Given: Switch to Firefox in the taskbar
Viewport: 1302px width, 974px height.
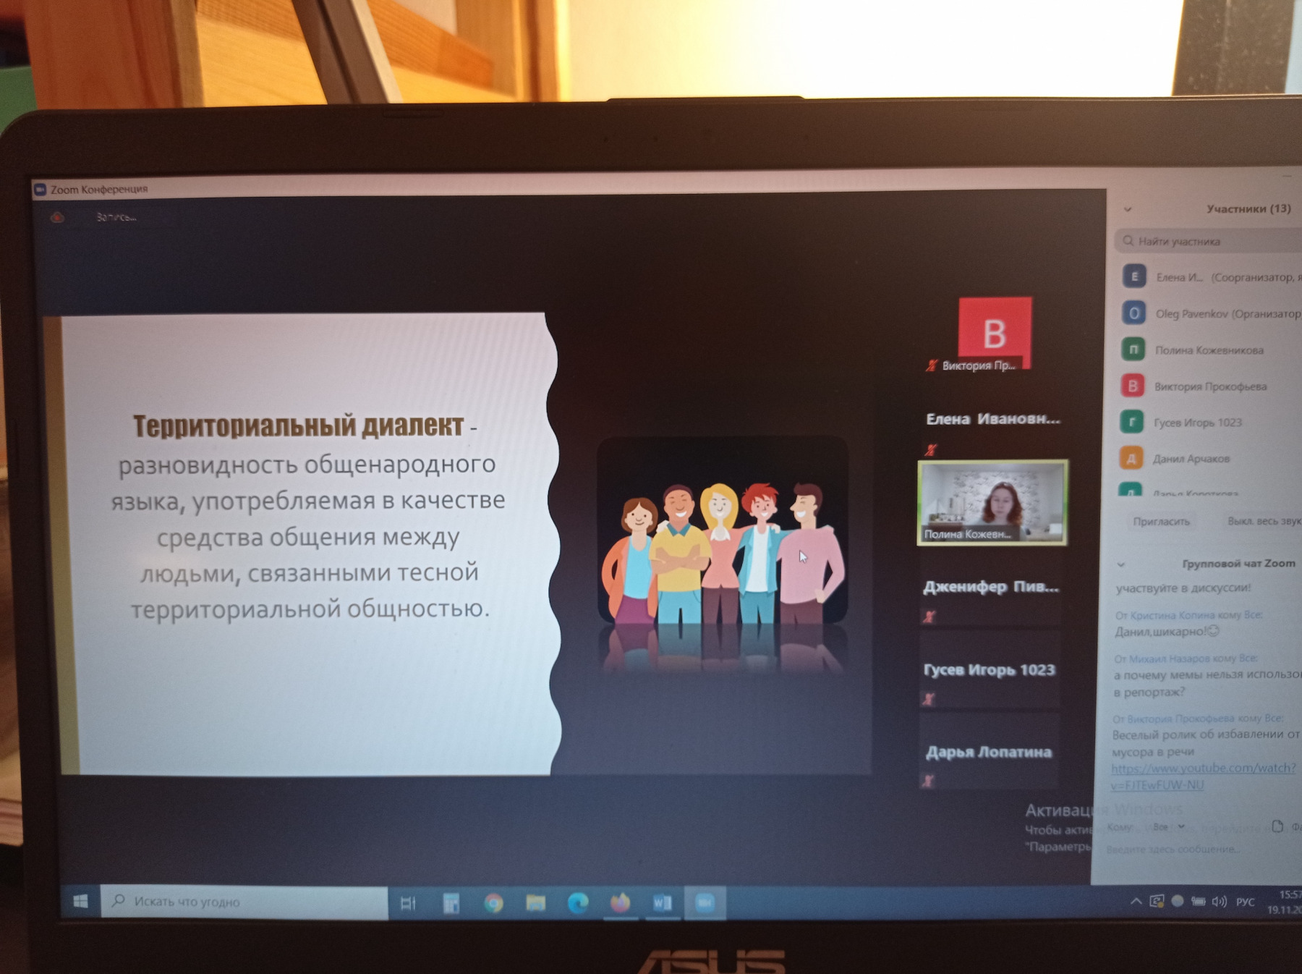Looking at the screenshot, I should point(621,902).
